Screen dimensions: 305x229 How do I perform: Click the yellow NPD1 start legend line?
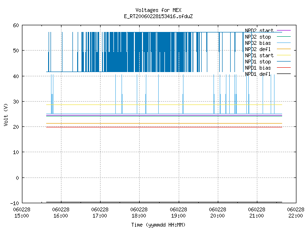click(284, 55)
